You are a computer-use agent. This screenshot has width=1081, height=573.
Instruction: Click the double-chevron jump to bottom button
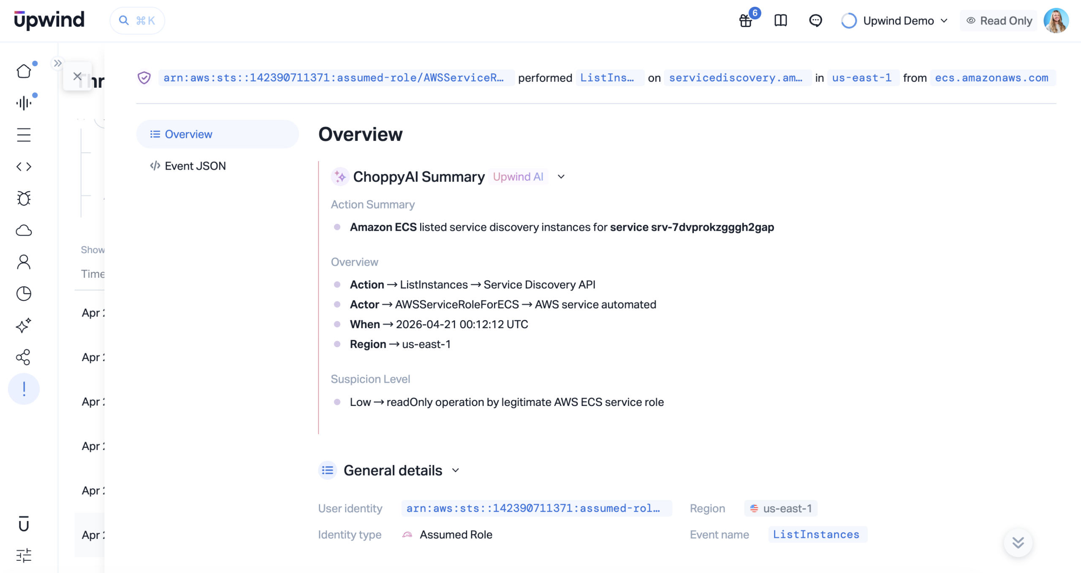coord(1018,542)
